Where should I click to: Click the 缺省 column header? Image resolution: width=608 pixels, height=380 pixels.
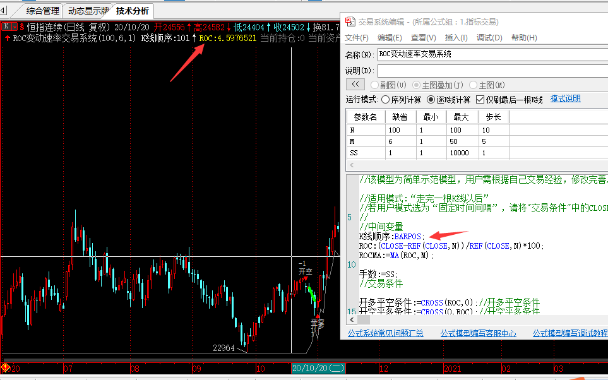400,117
